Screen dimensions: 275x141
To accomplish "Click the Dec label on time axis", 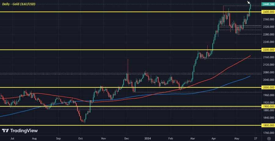I will 127,138.
